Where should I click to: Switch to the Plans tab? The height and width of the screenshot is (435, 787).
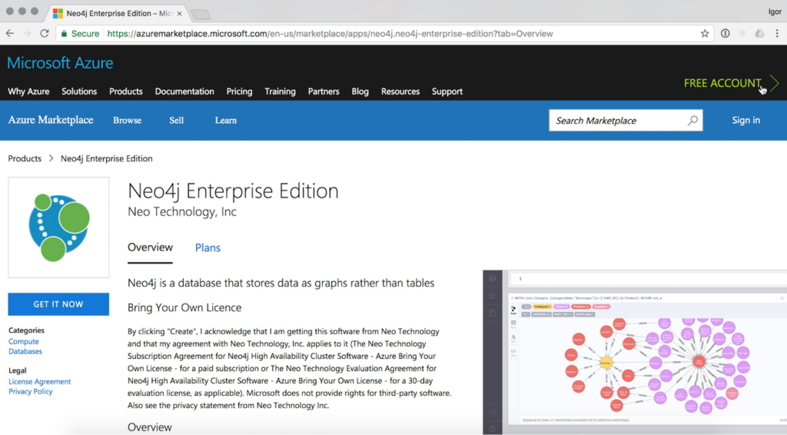[x=208, y=247]
